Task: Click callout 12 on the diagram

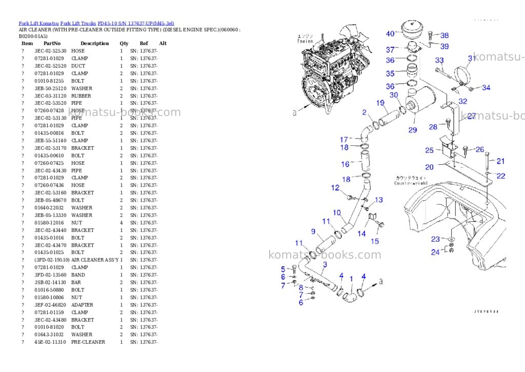Action: [335, 188]
